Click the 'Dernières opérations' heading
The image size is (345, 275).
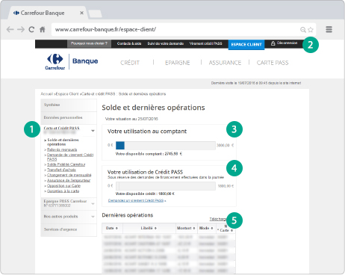(x=128, y=215)
